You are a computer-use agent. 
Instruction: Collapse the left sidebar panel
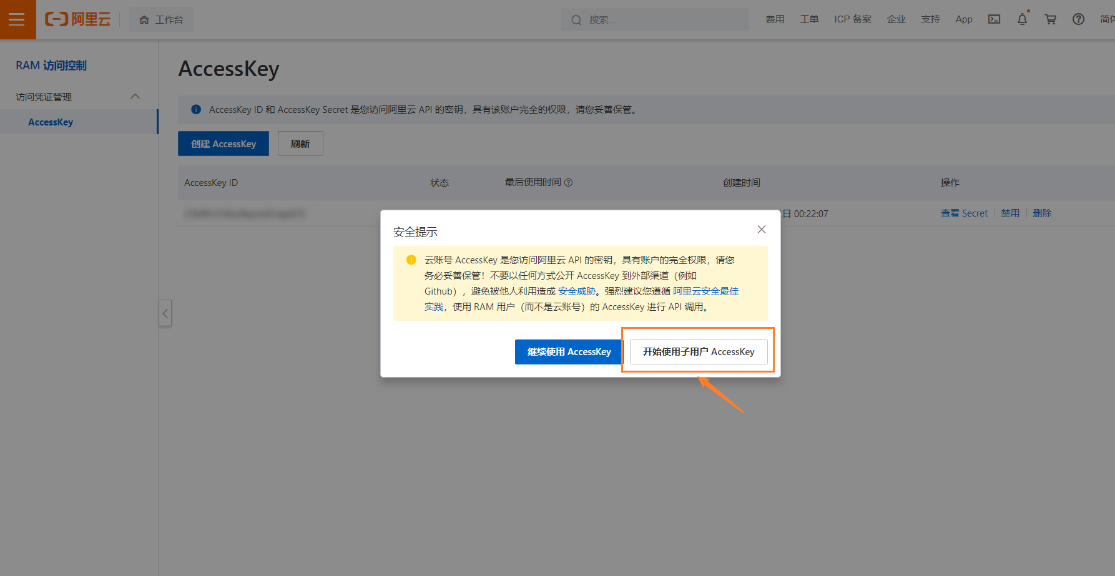point(165,313)
